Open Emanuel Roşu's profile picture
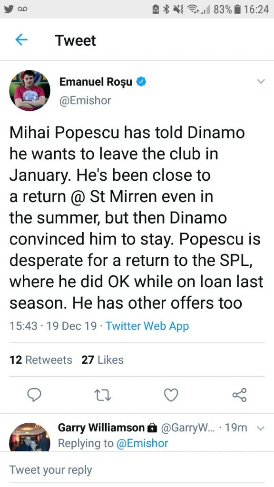 30,90
